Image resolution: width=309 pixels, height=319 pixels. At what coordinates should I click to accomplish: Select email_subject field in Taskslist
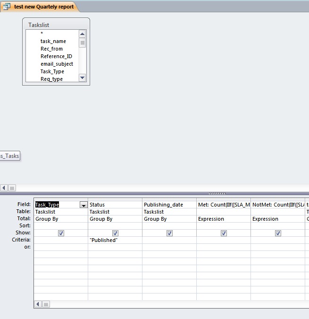tap(57, 64)
